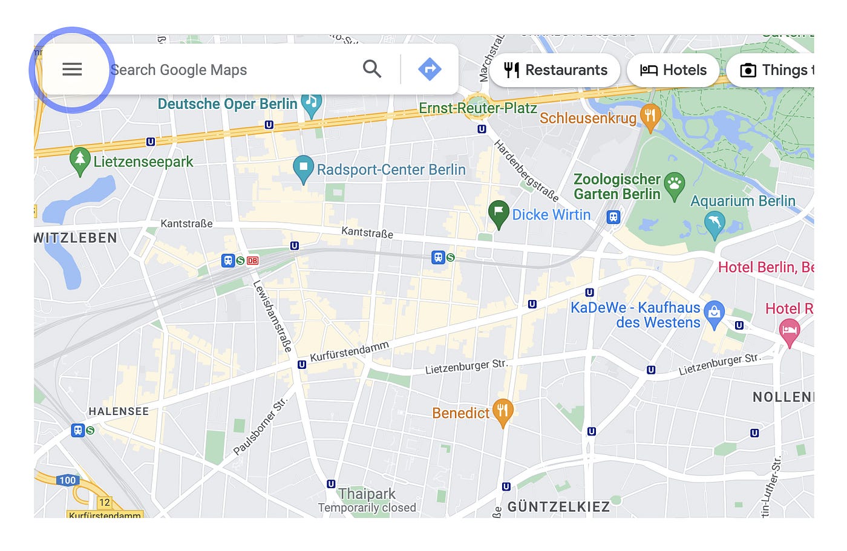The image size is (847, 551).
Task: Select the Benedict restaurant pin
Action: point(503,413)
